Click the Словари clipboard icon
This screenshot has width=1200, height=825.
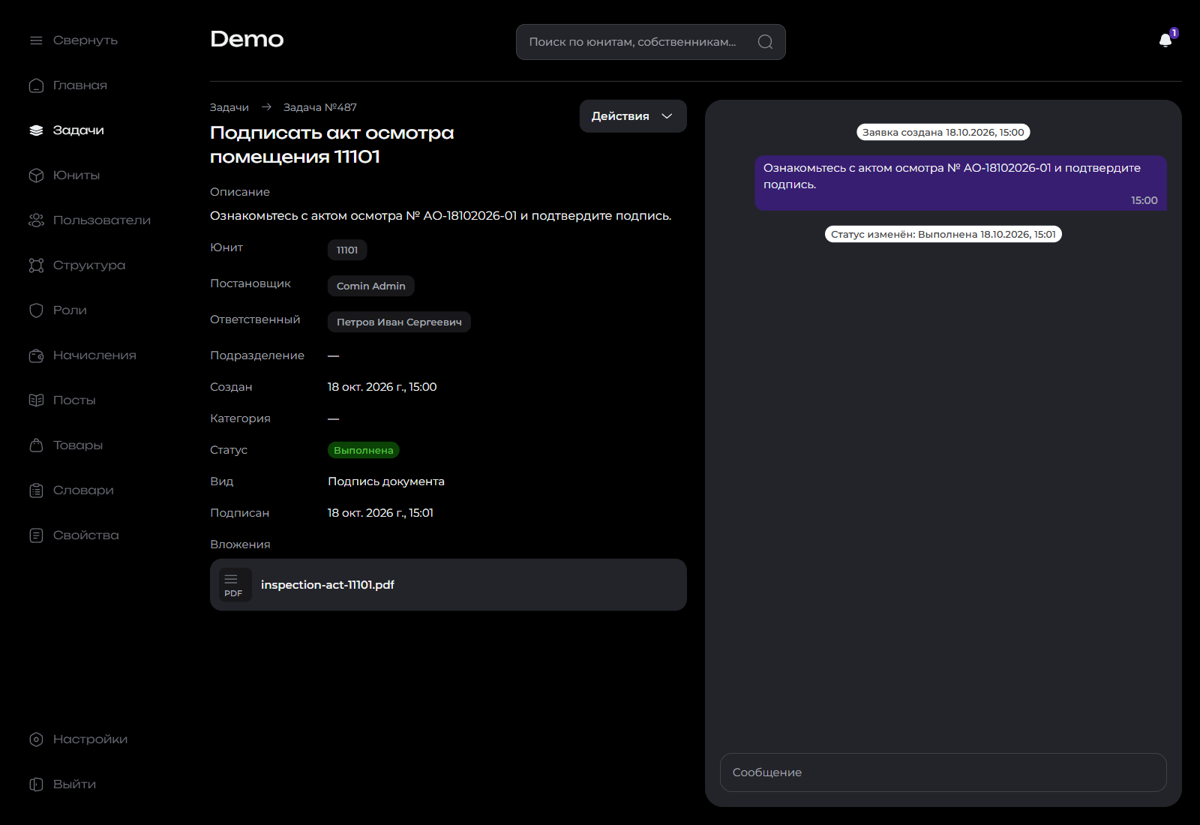[x=36, y=490]
